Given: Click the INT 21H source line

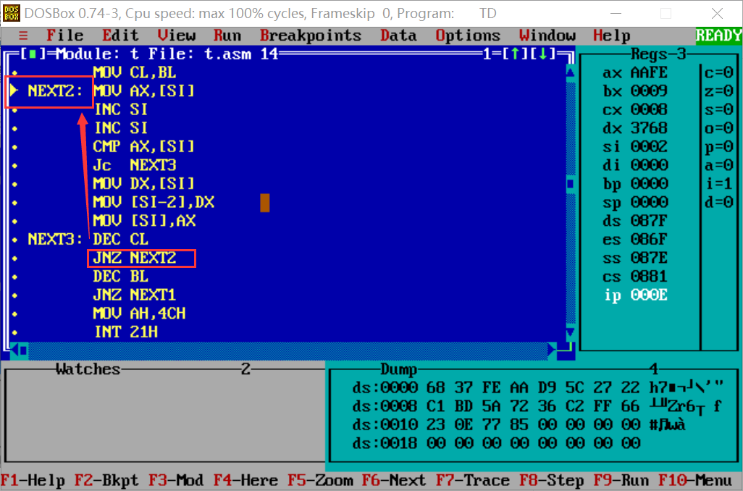Looking at the screenshot, I should coord(125,332).
